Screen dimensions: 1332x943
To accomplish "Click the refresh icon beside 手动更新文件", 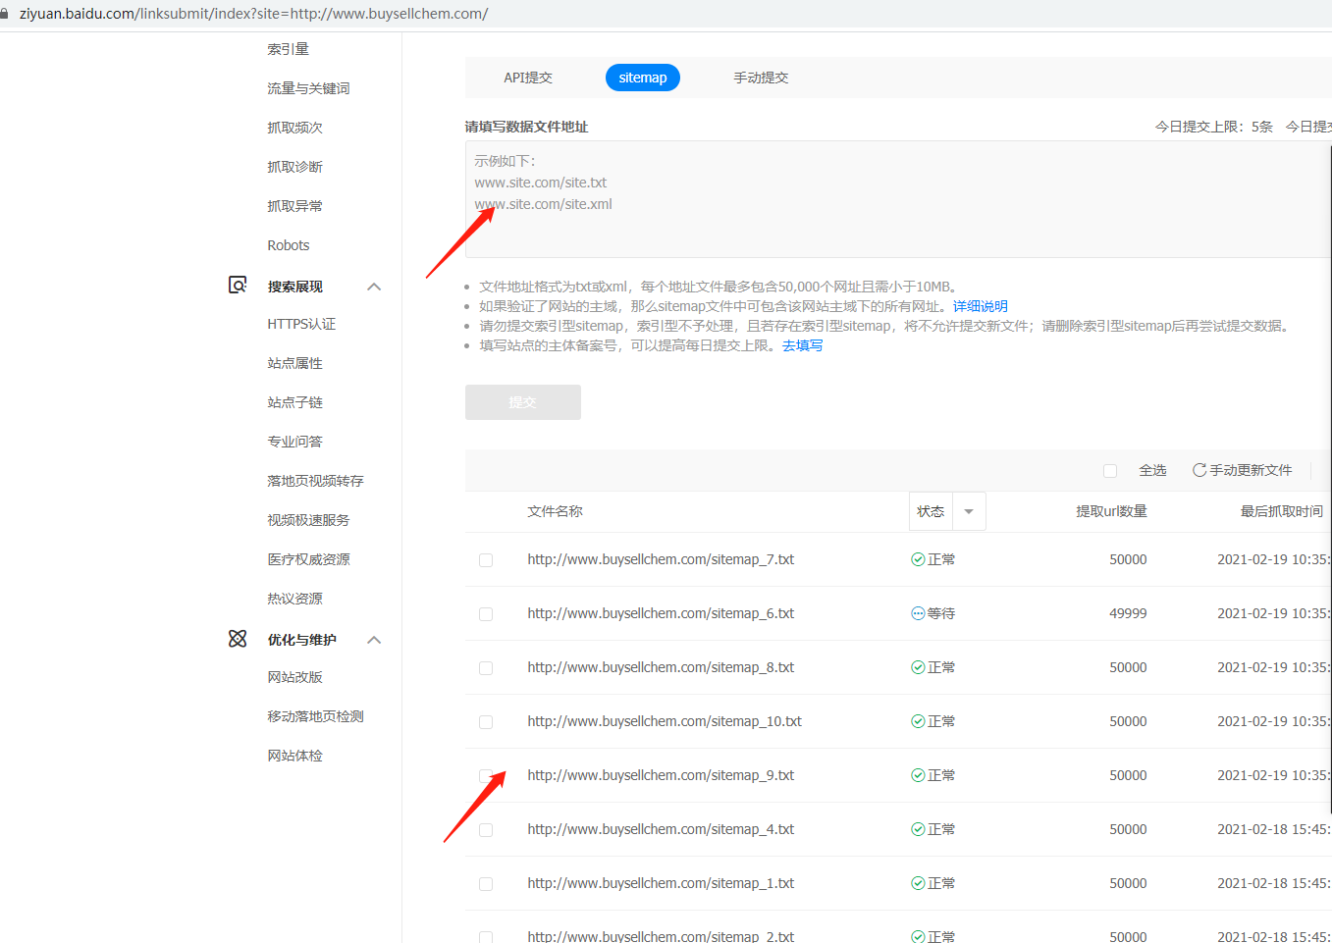I will 1199,470.
